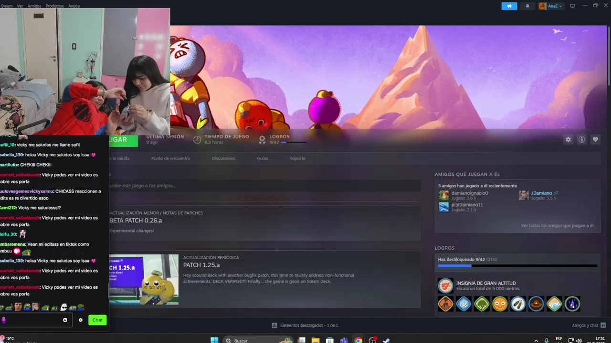
Task: Open chat settings gear
Action: 81,320
